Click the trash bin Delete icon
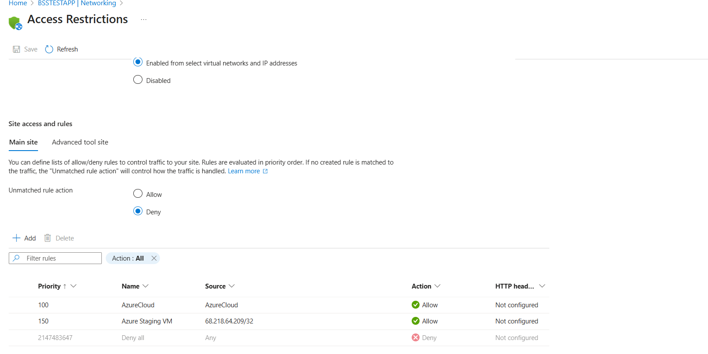708x354 pixels. tap(48, 238)
